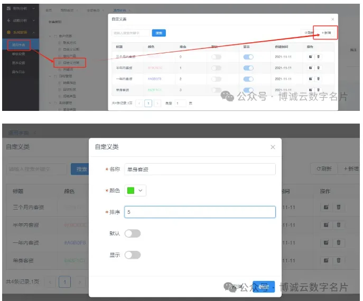The height and width of the screenshot is (301, 363).
Task: Click edit icon for 一年内客资 behind the form dialog
Action: 327,243
